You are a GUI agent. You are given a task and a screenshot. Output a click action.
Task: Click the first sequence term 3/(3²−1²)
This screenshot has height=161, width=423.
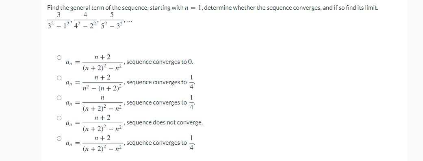pos(59,20)
